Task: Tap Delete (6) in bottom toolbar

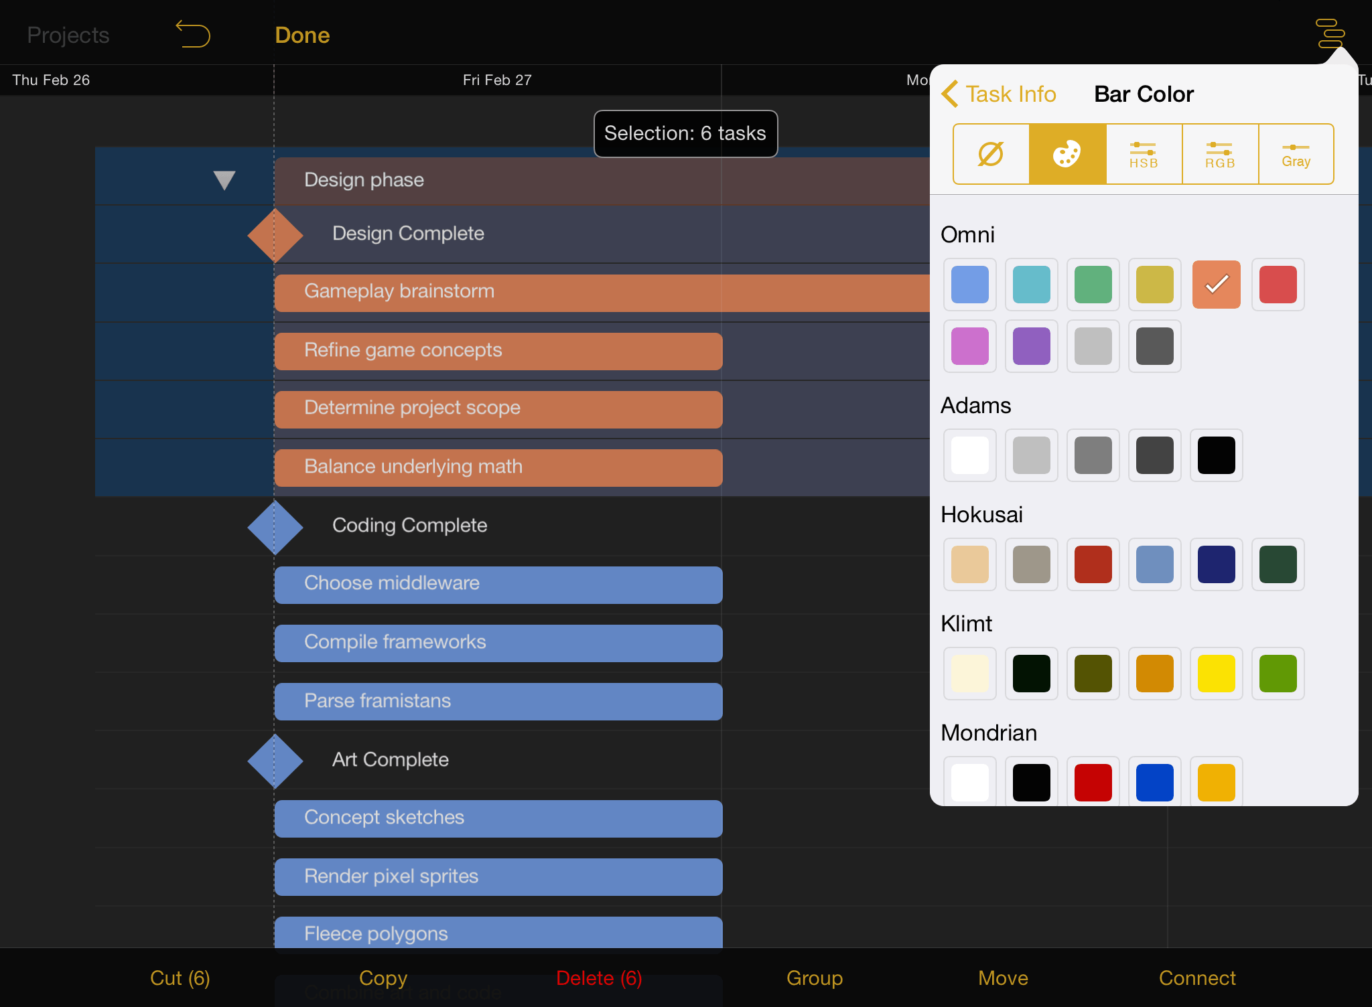Action: point(599,978)
